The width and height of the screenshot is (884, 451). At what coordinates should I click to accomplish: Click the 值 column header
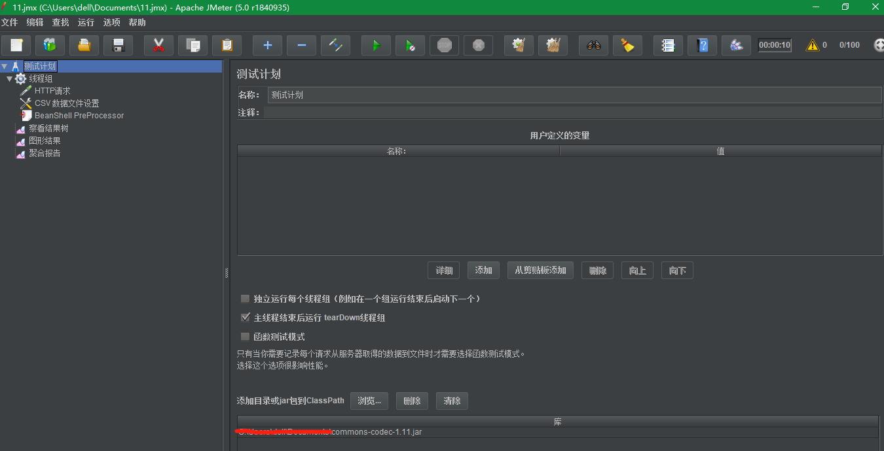tap(721, 151)
